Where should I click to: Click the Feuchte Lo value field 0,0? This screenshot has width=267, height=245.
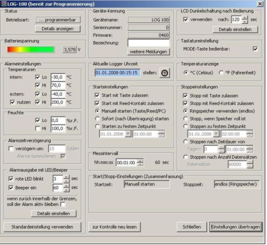click(58, 120)
